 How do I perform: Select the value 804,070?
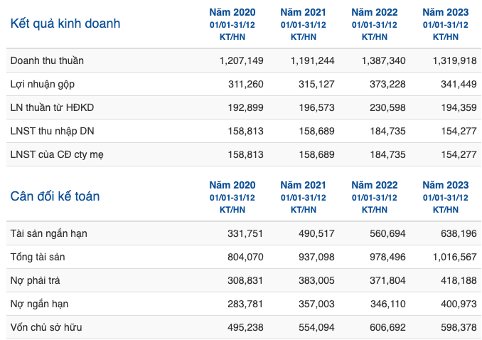click(x=245, y=257)
